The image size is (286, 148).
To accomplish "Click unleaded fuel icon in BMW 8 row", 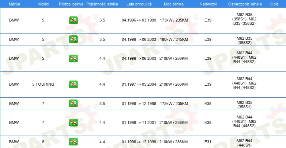I will click(73, 142).
